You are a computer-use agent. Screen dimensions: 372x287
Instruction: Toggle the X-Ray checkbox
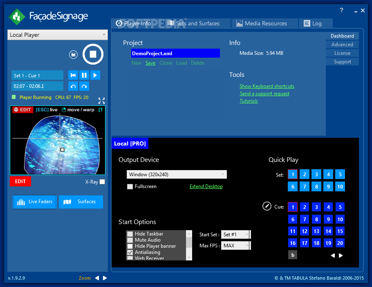pyautogui.click(x=102, y=182)
